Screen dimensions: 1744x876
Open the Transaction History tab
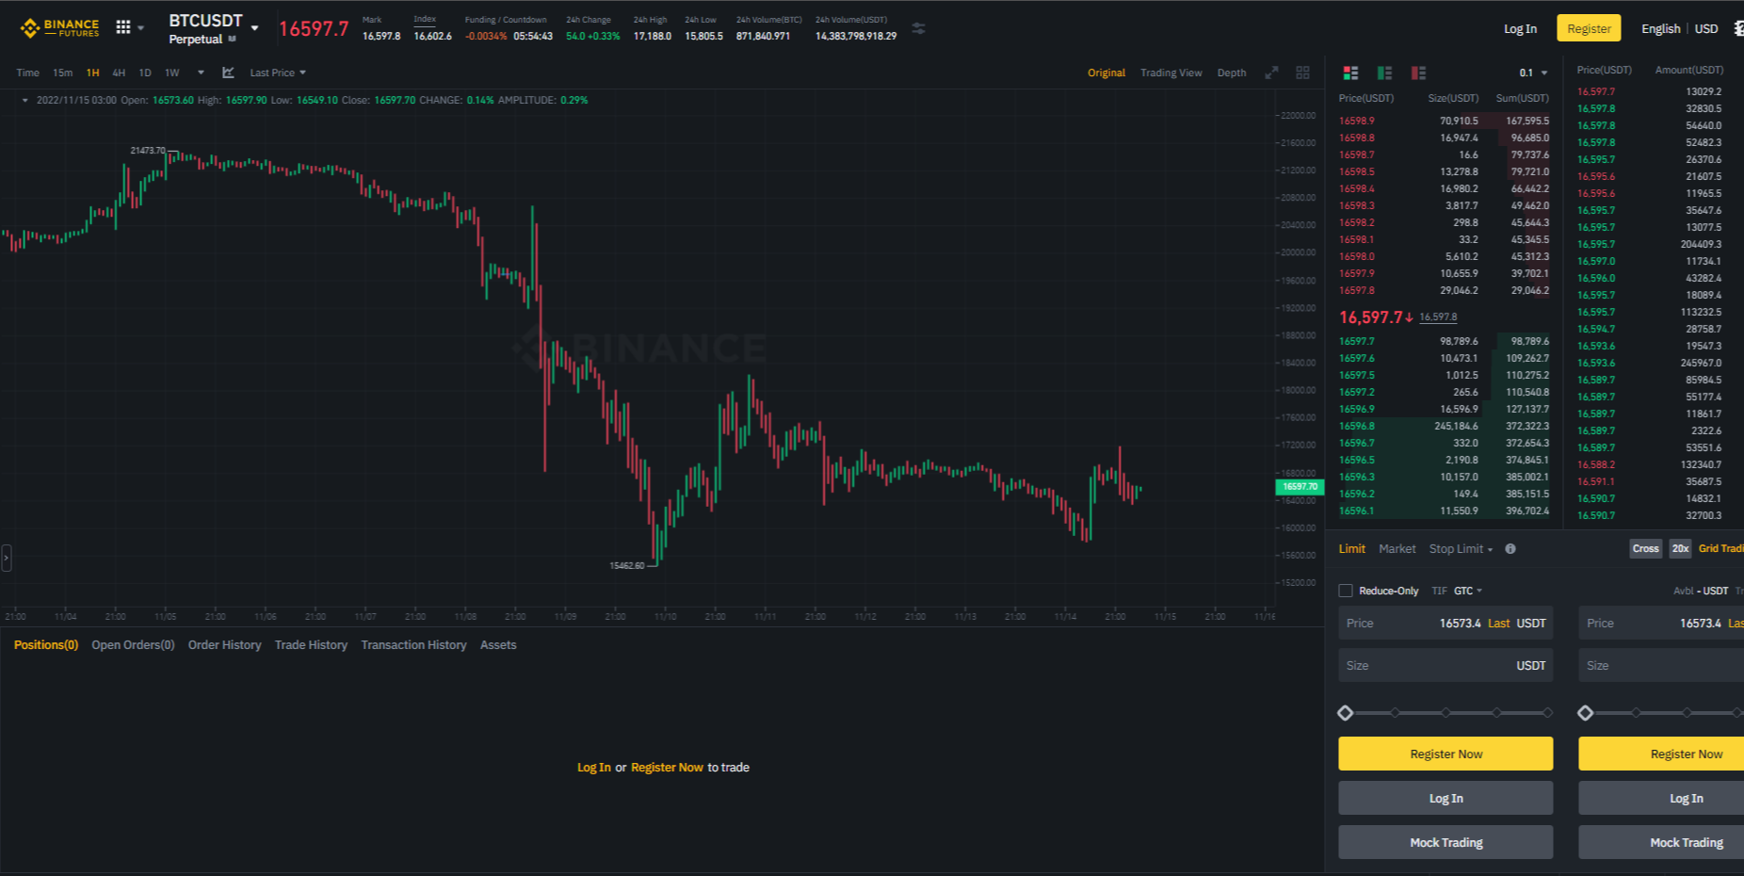(x=413, y=645)
